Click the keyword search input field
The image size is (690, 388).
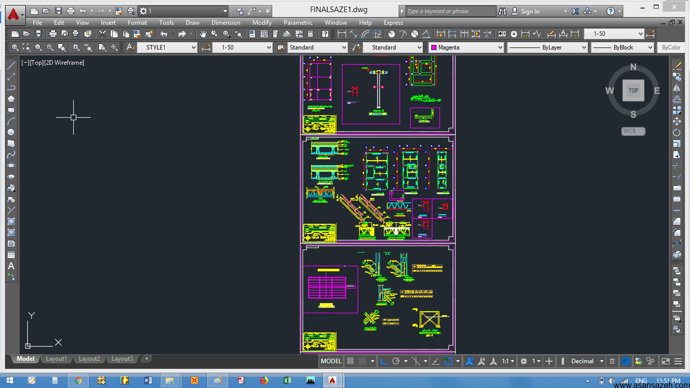tap(451, 11)
